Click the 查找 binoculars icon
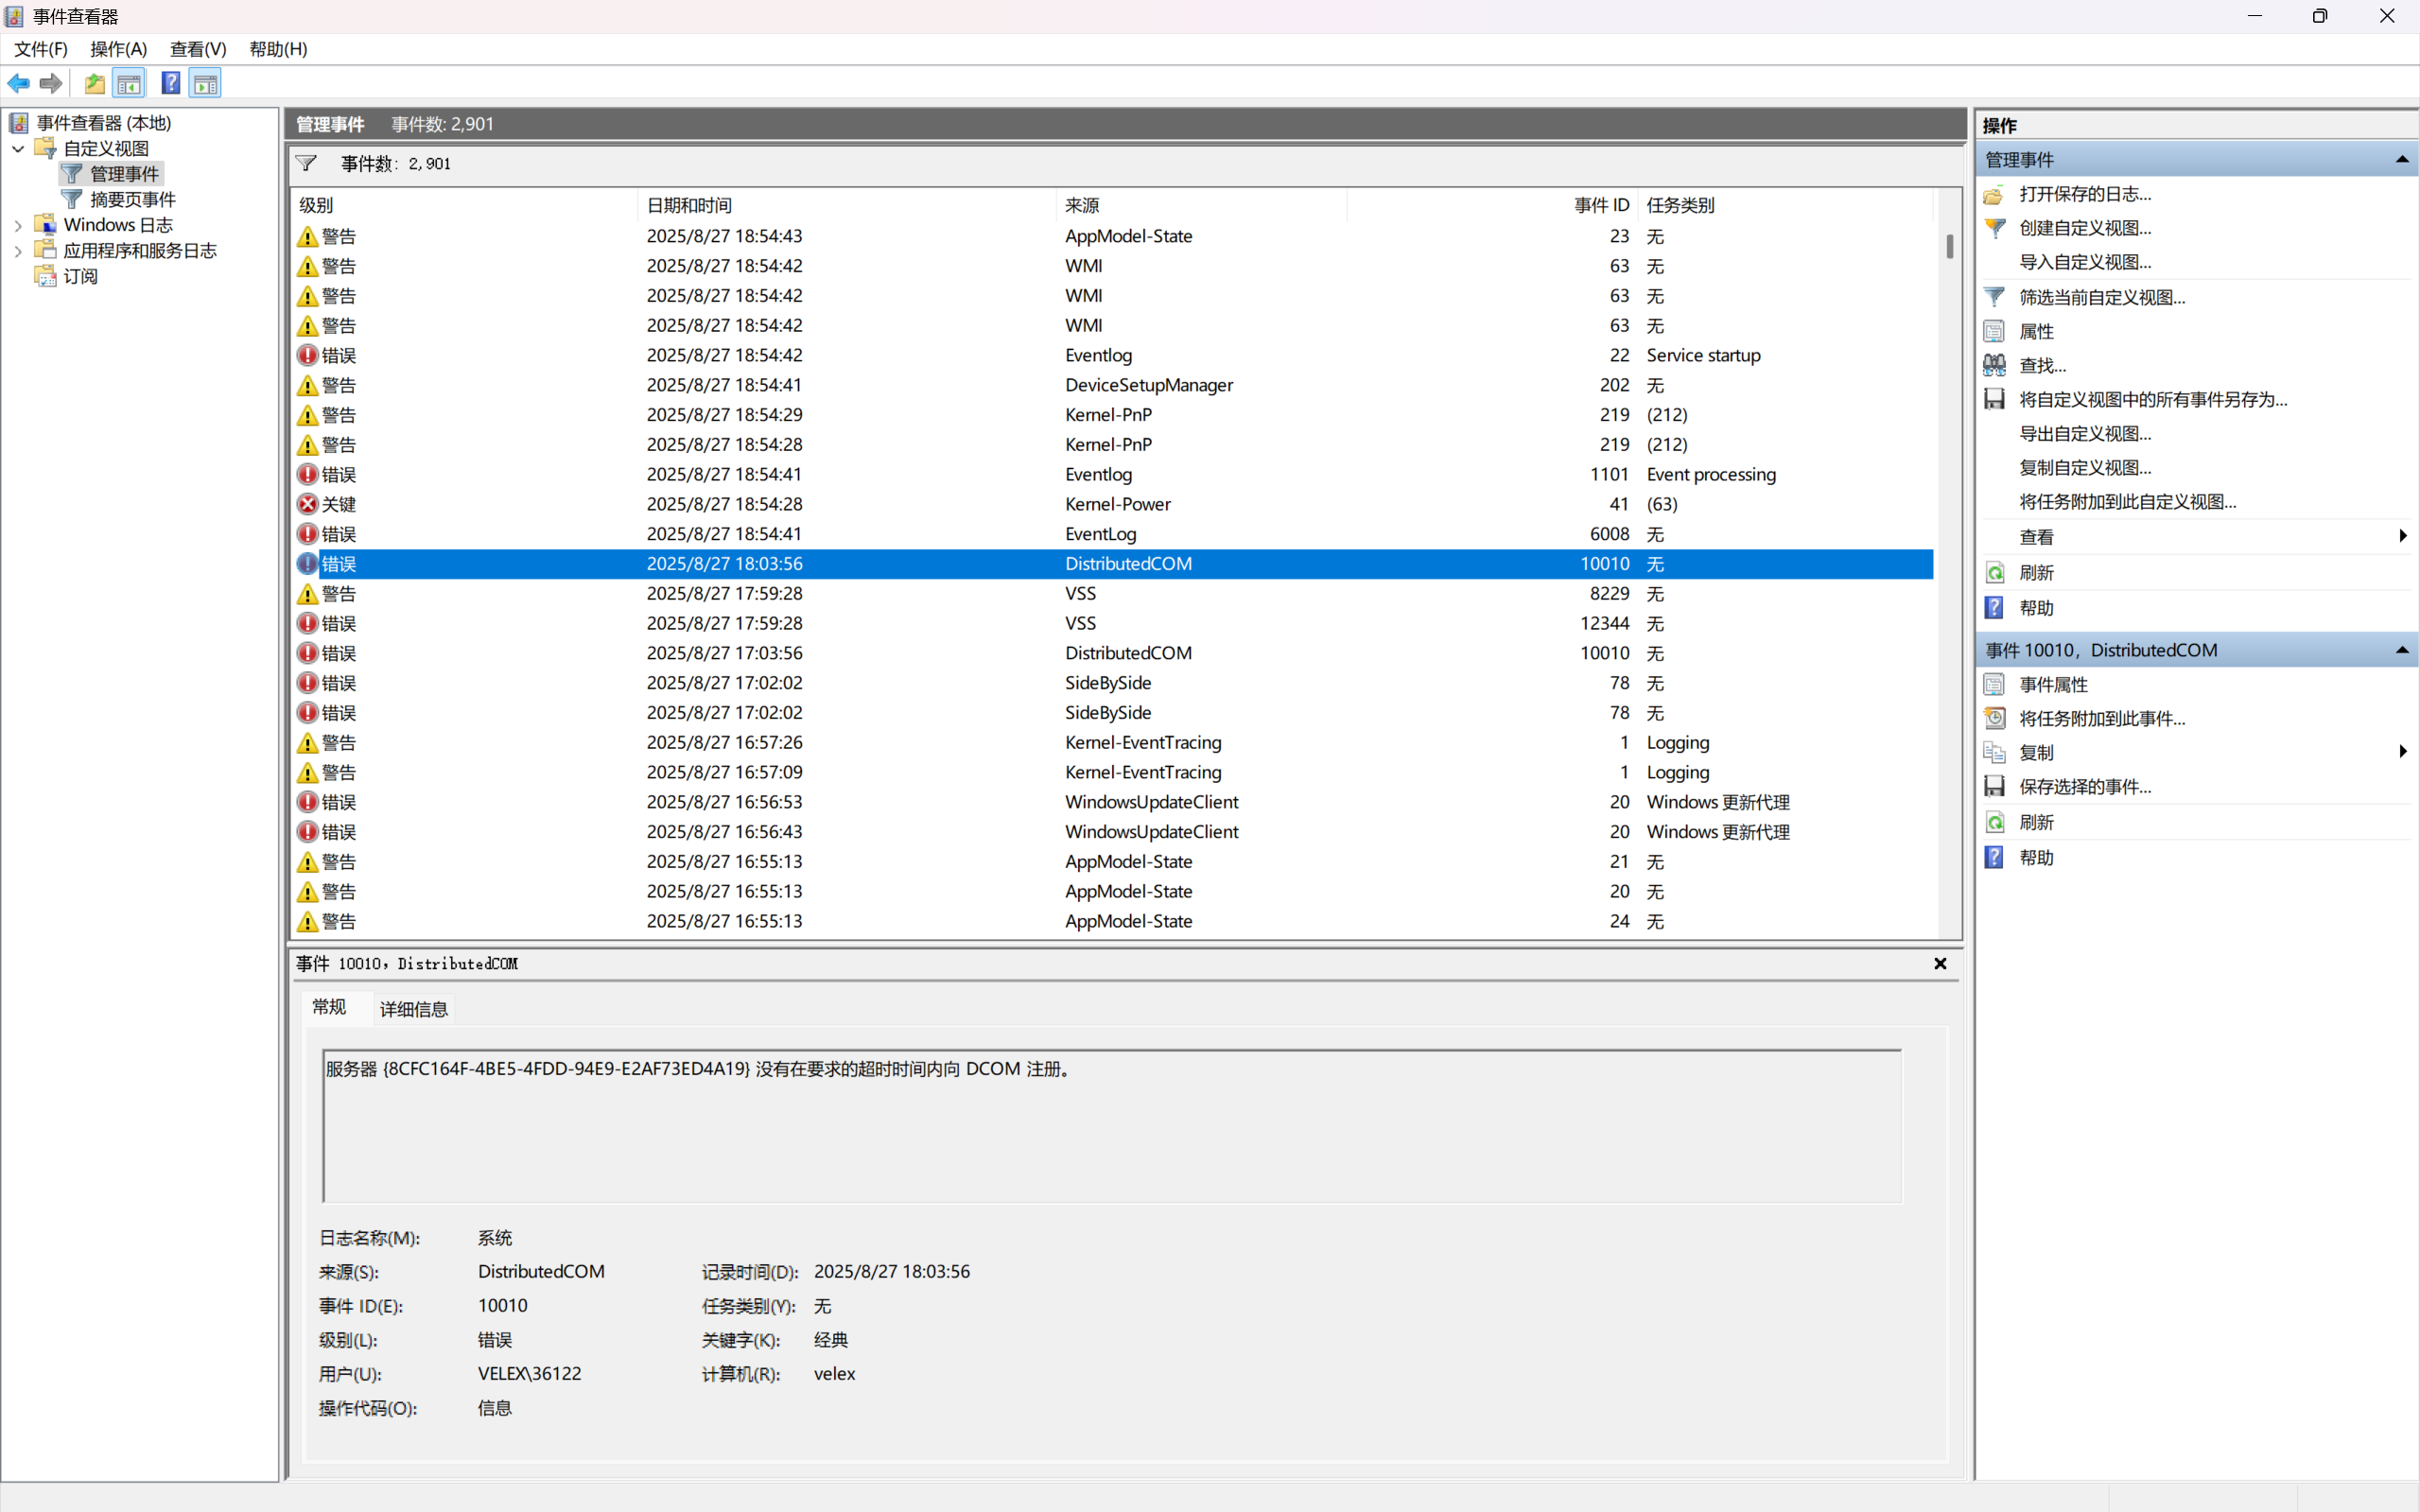2420x1512 pixels. (1994, 365)
